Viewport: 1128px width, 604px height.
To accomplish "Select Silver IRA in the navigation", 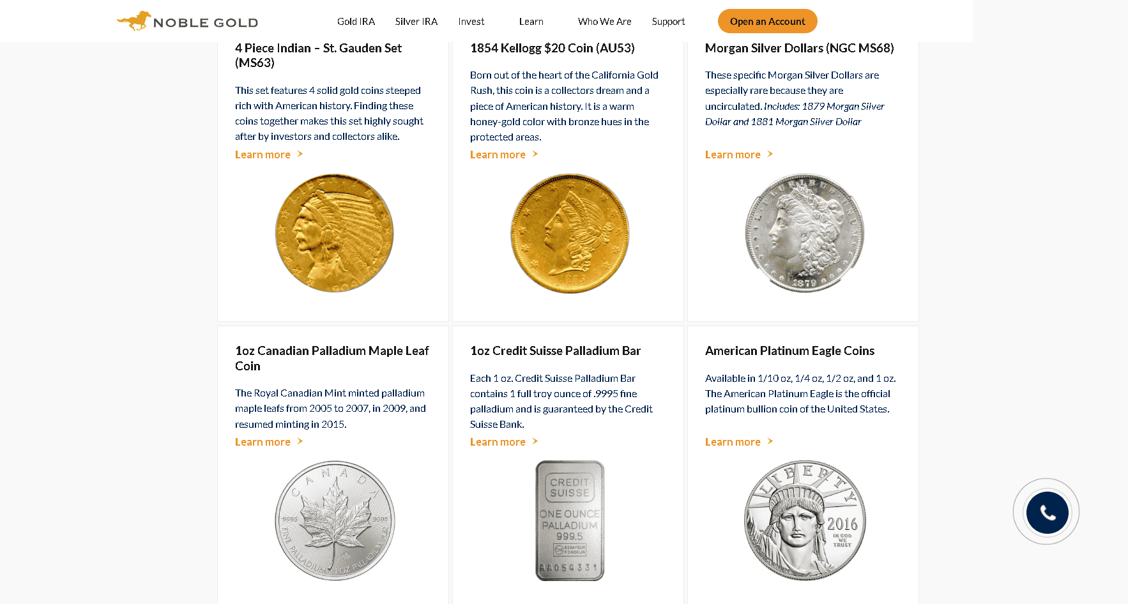I will tap(416, 21).
